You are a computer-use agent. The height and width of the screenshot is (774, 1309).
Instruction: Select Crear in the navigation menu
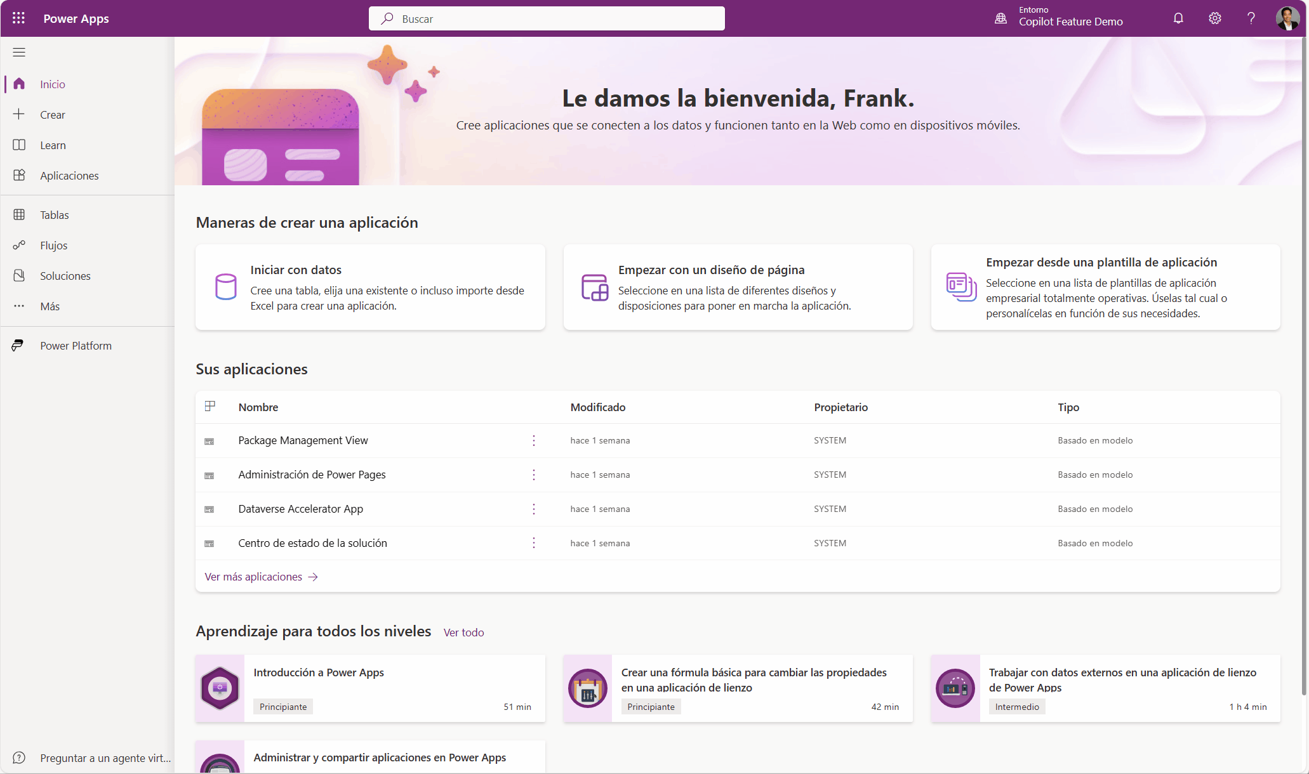[x=53, y=114]
